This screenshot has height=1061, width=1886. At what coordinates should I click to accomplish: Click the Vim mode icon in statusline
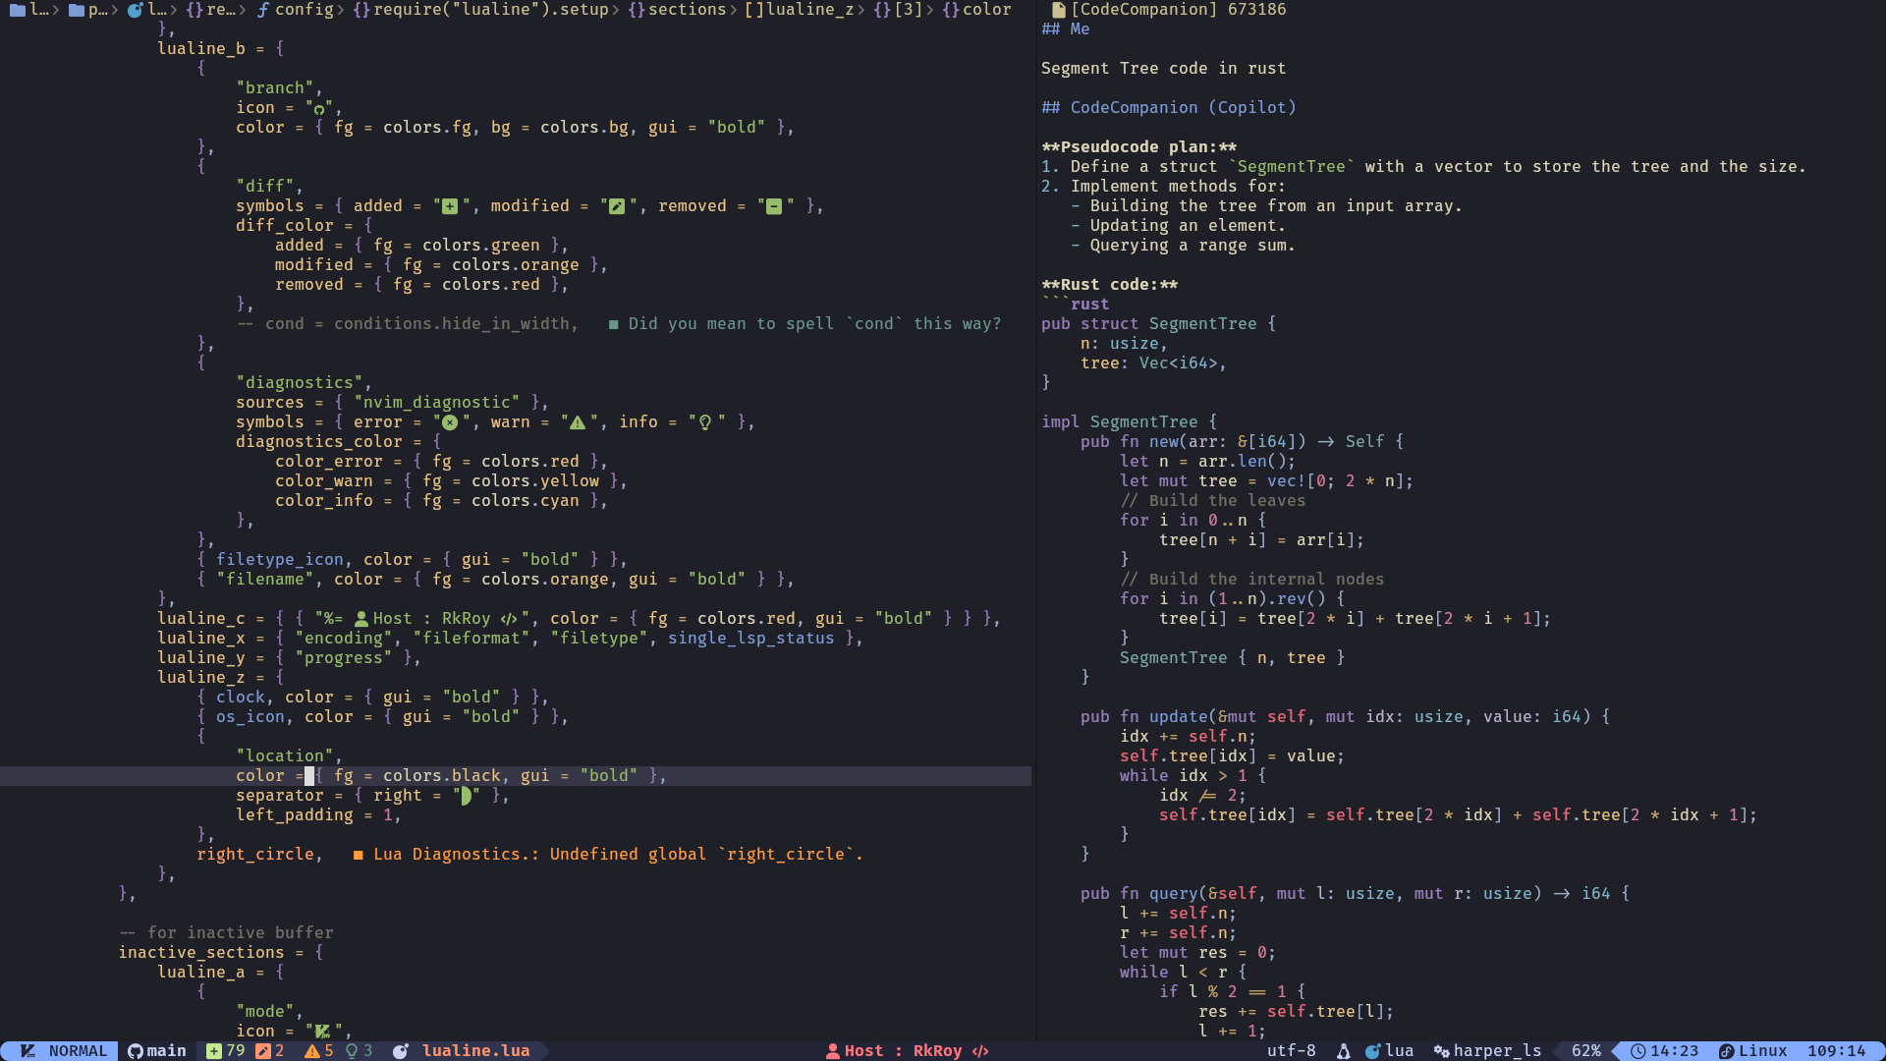pos(28,1051)
